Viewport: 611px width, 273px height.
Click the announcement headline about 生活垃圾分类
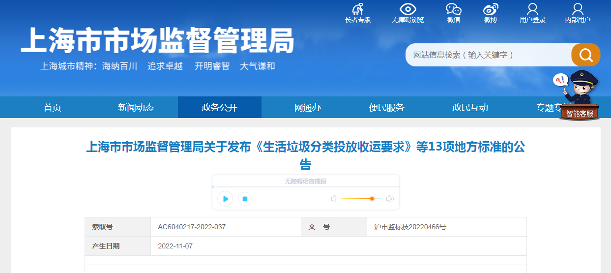[x=305, y=155]
